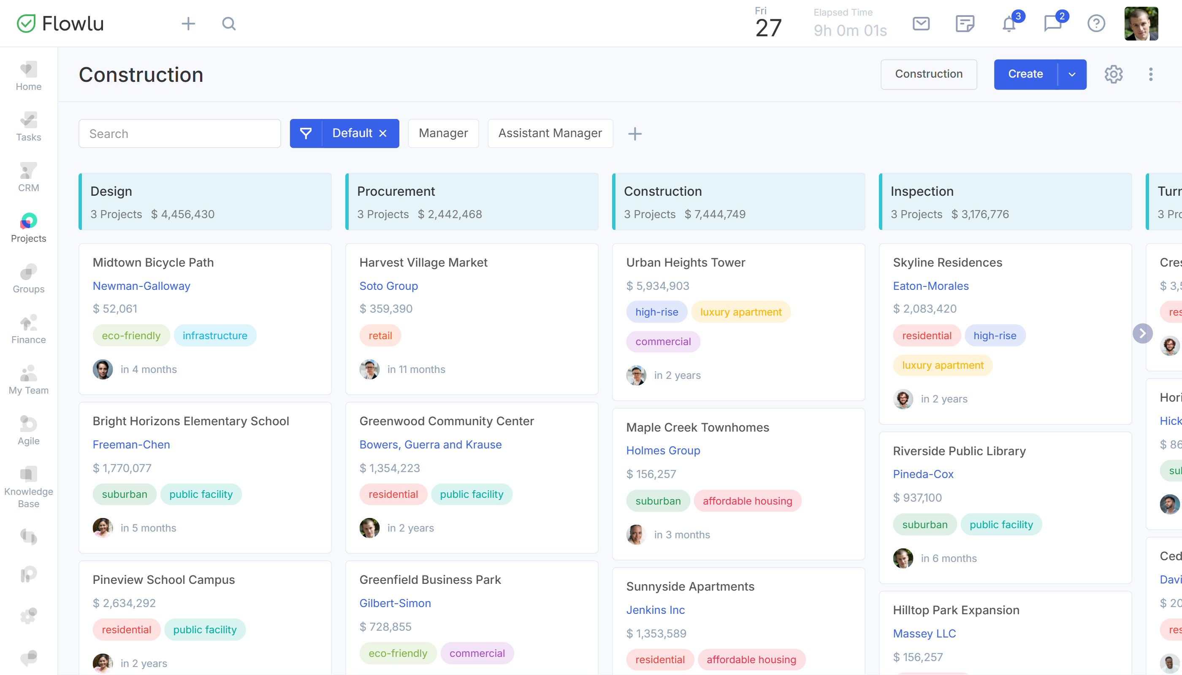Image resolution: width=1182 pixels, height=675 pixels.
Task: Click the add filter plus button
Action: click(x=635, y=134)
